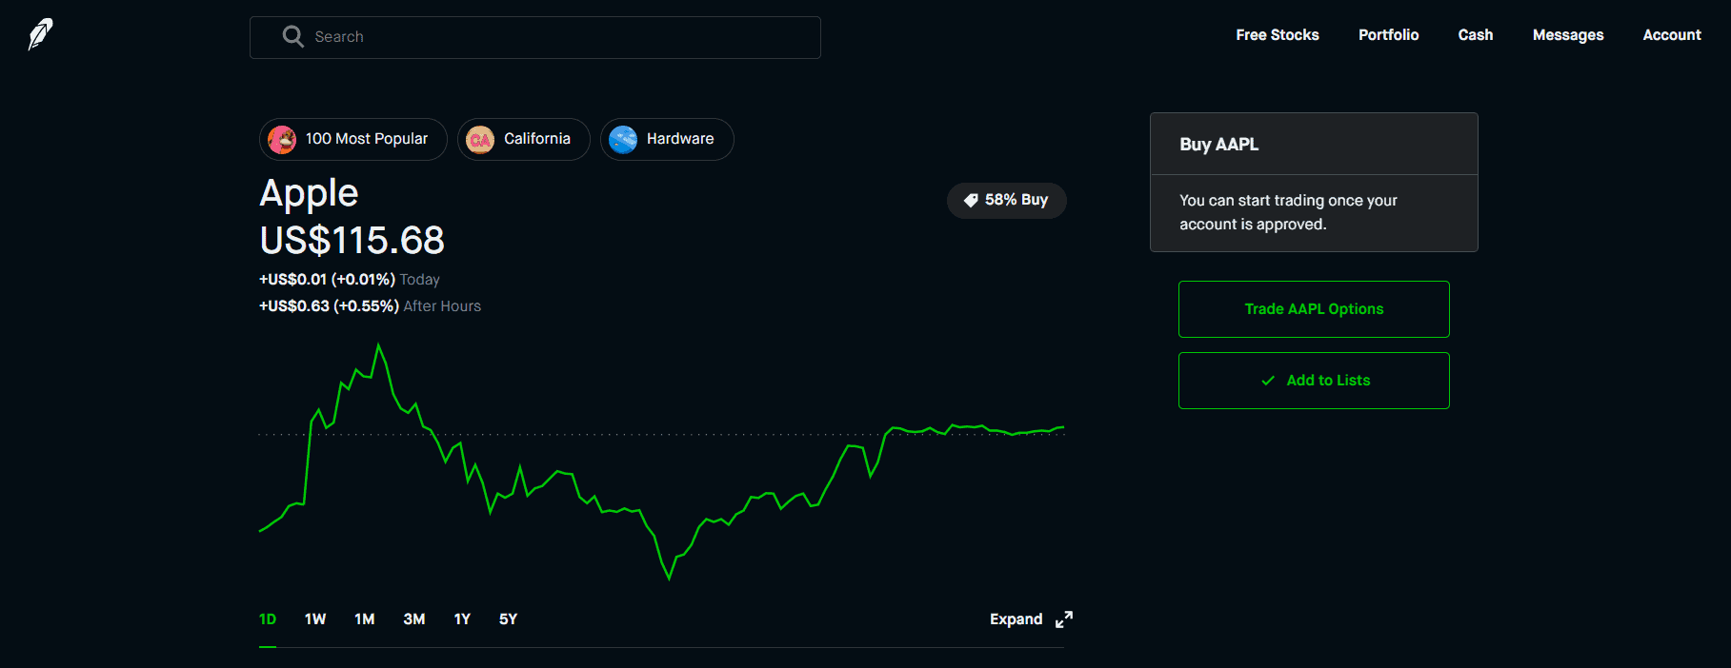Click the 100 Most Popular avatar icon
The height and width of the screenshot is (668, 1731).
tap(282, 140)
